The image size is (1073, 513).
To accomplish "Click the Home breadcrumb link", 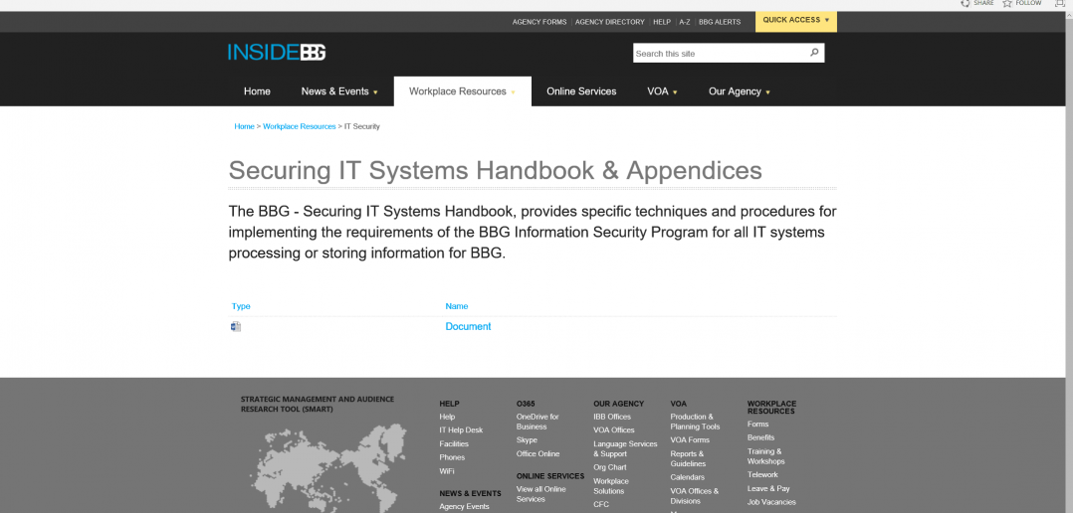I will coord(244,126).
